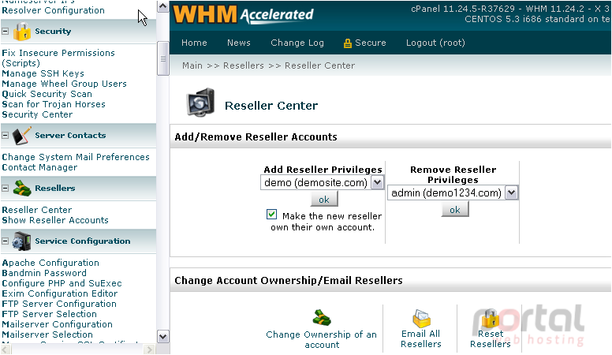Collapse the Server Contacts section
Screen dimensions: 612x355
(x=5, y=135)
